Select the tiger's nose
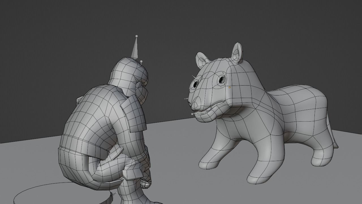 pos(195,104)
